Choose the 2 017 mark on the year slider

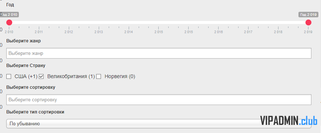point(248,32)
